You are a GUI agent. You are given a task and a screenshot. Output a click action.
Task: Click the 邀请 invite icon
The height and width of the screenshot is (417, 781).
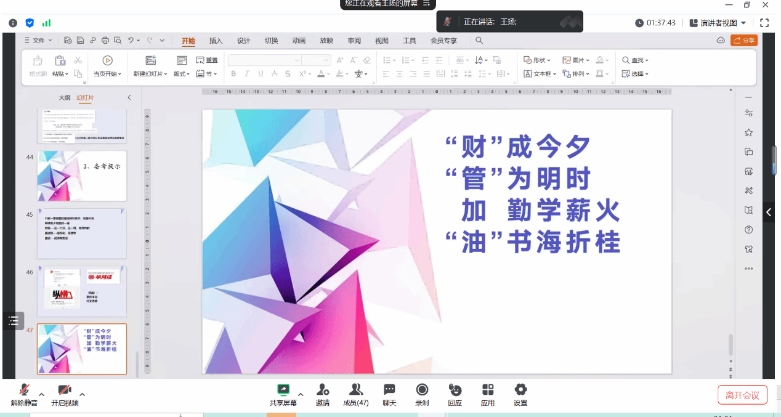click(322, 394)
